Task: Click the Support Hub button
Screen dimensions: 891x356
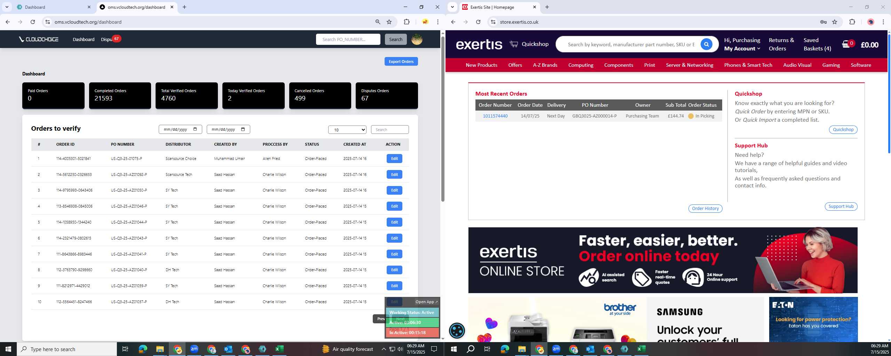Action: (x=841, y=206)
